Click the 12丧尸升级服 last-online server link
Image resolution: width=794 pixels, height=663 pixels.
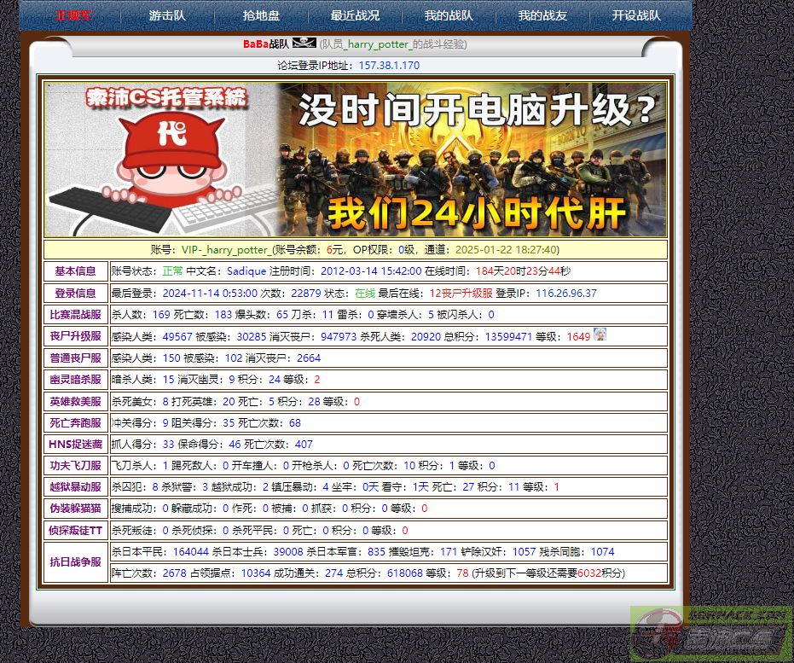[461, 293]
